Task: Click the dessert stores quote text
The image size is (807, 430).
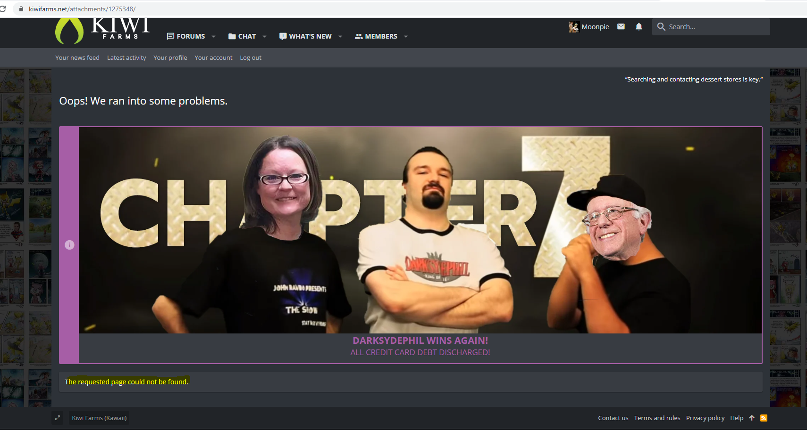Action: [x=694, y=79]
